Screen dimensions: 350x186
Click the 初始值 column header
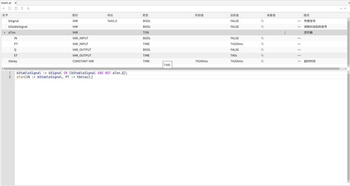[212, 15]
